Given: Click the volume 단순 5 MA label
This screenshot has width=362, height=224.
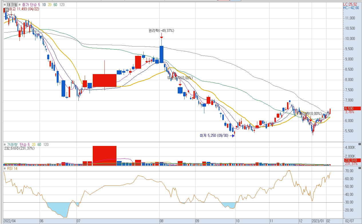Looking at the screenshot, I should pyautogui.click(x=25, y=145).
